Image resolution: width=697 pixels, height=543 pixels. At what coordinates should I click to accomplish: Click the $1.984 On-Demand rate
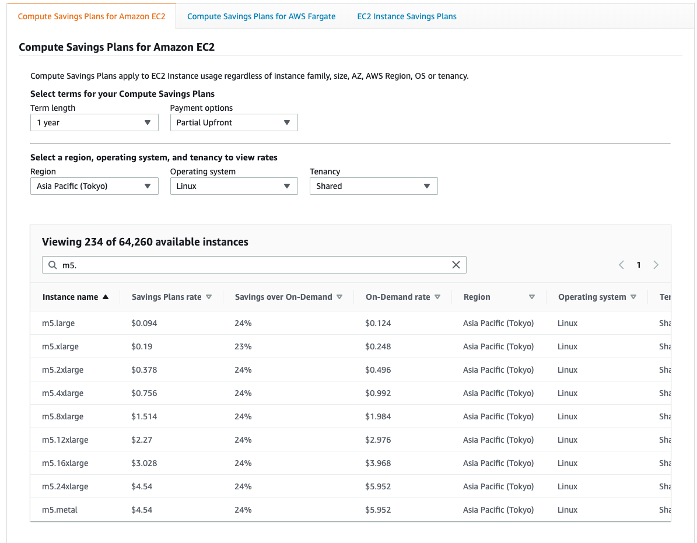(x=378, y=416)
